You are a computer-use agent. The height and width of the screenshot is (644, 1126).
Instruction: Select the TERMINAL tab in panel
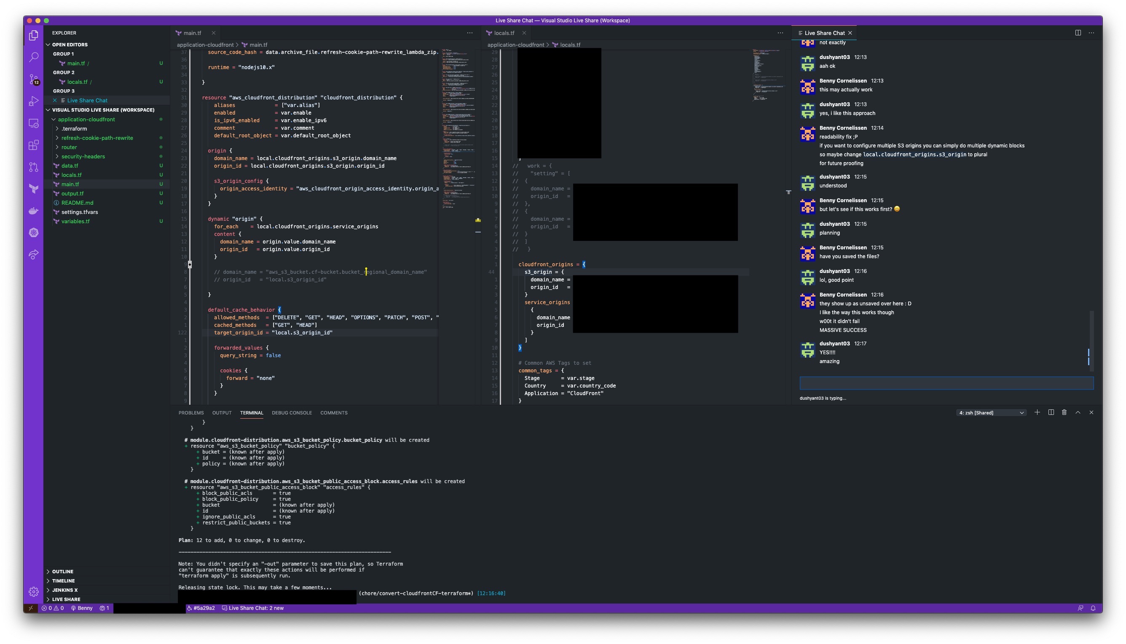tap(251, 413)
